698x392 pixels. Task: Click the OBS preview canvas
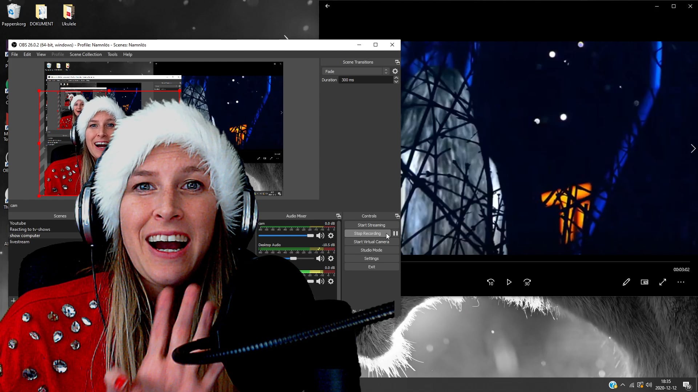point(164,129)
